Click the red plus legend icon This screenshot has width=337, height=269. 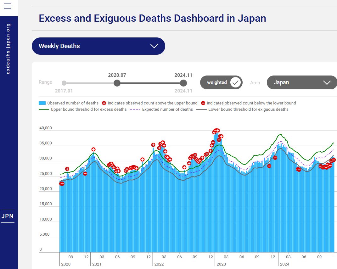click(x=104, y=103)
